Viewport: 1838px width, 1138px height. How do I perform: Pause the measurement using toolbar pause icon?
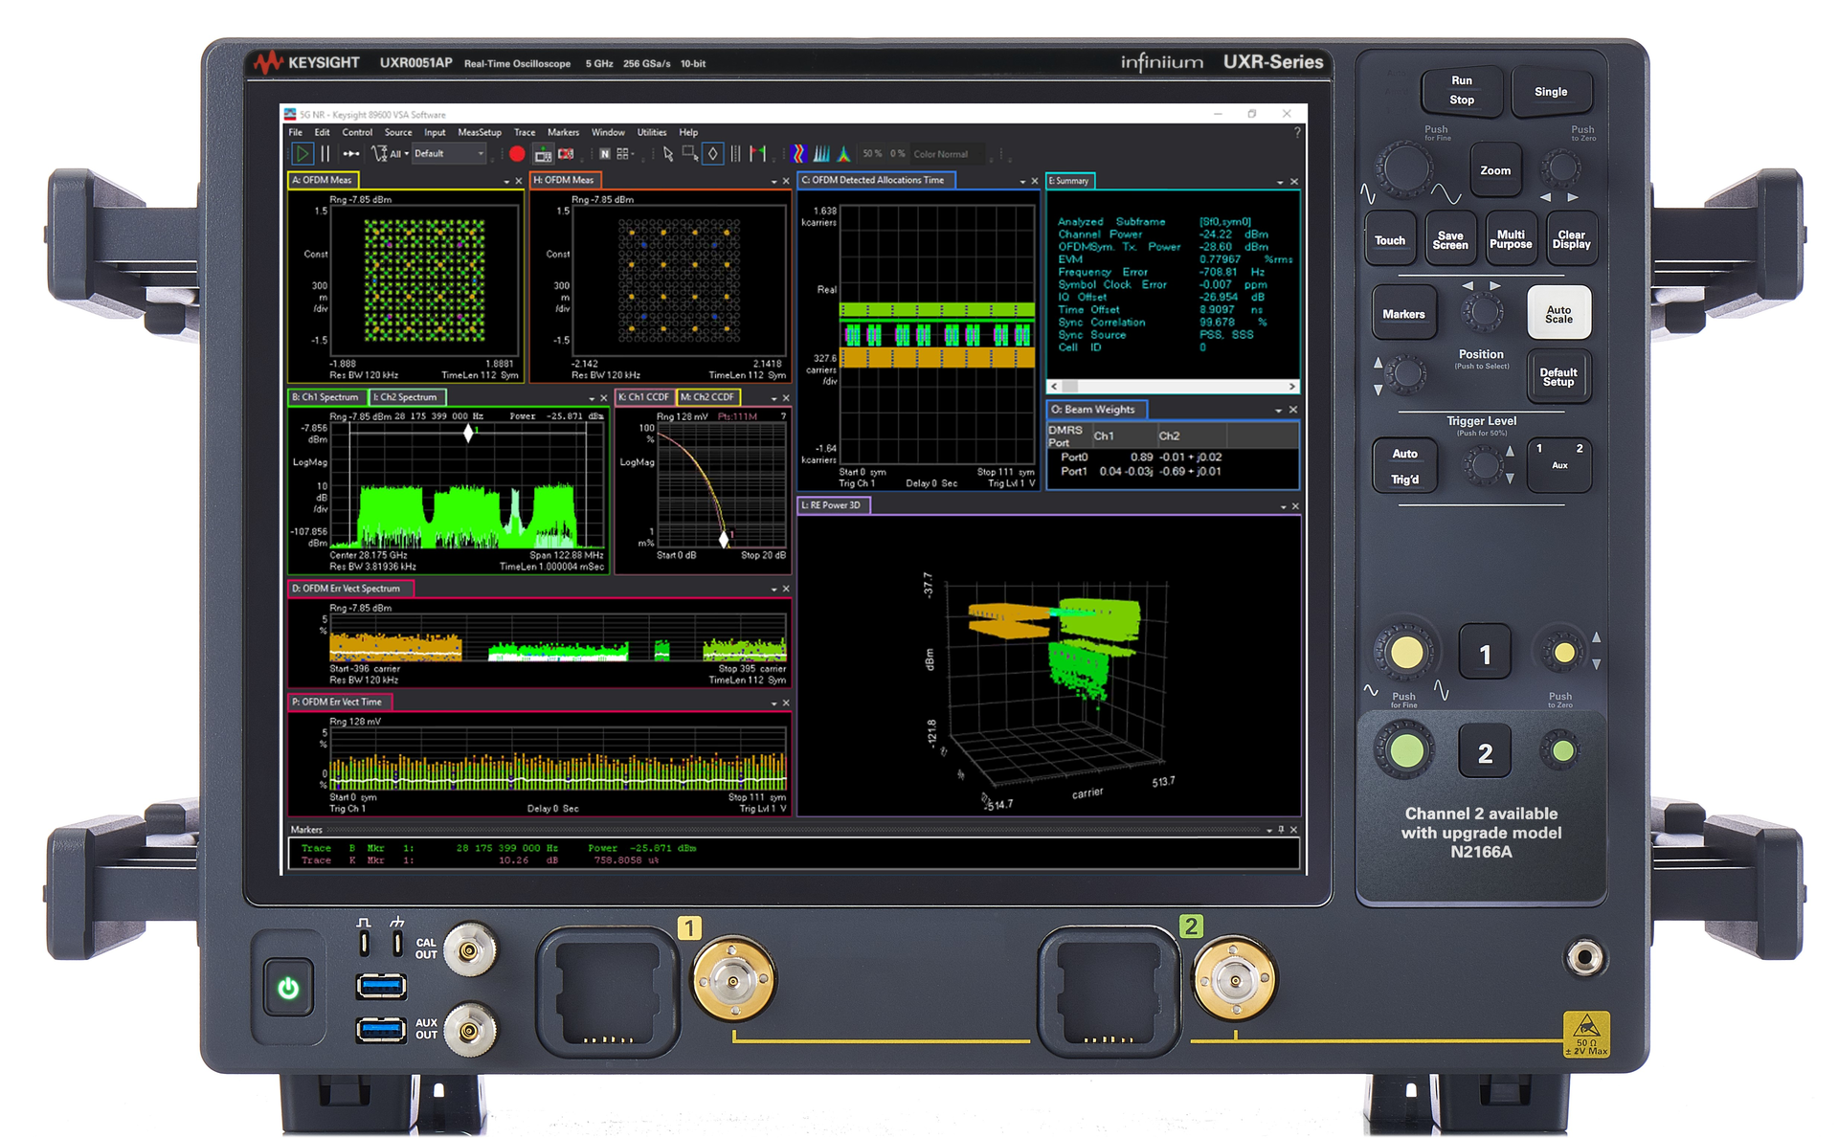coord(325,153)
